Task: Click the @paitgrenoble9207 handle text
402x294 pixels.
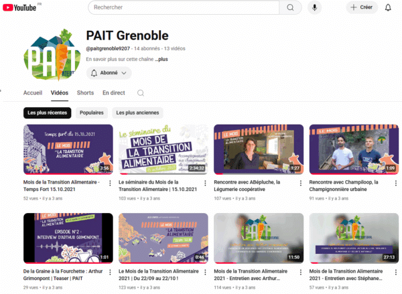Action: point(108,49)
